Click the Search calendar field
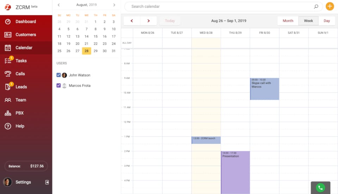This screenshot has height=194, width=338. click(222, 6)
